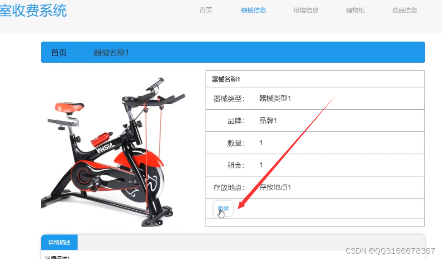
Task: Click the 器械名称1 breadcrumb entry
Action: (111, 53)
